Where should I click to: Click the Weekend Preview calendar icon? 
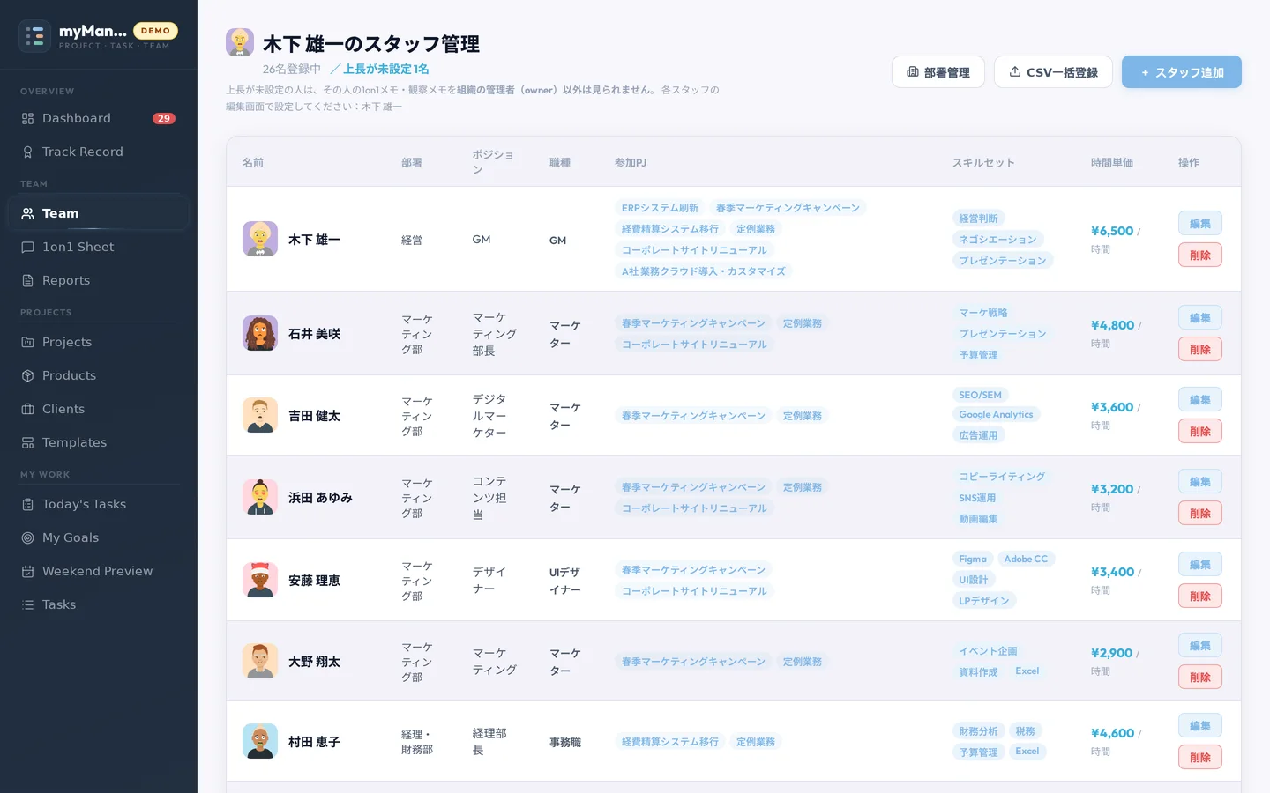pos(27,572)
